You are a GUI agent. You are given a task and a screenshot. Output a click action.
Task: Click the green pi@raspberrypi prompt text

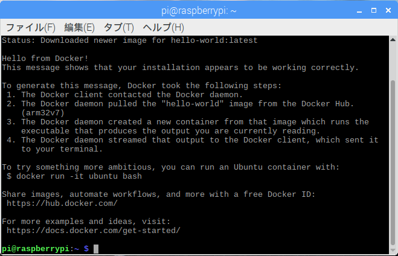[x=35, y=249]
